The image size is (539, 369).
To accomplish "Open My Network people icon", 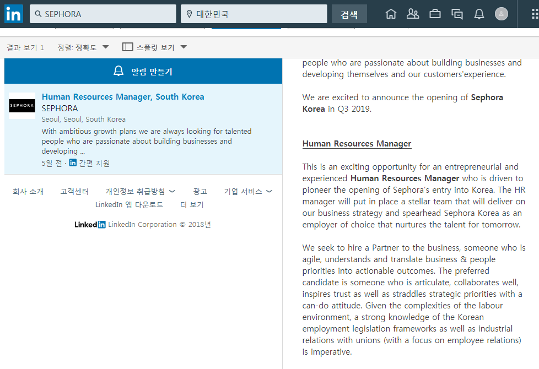I will 412,14.
